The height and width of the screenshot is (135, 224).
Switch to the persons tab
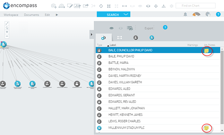136,38
